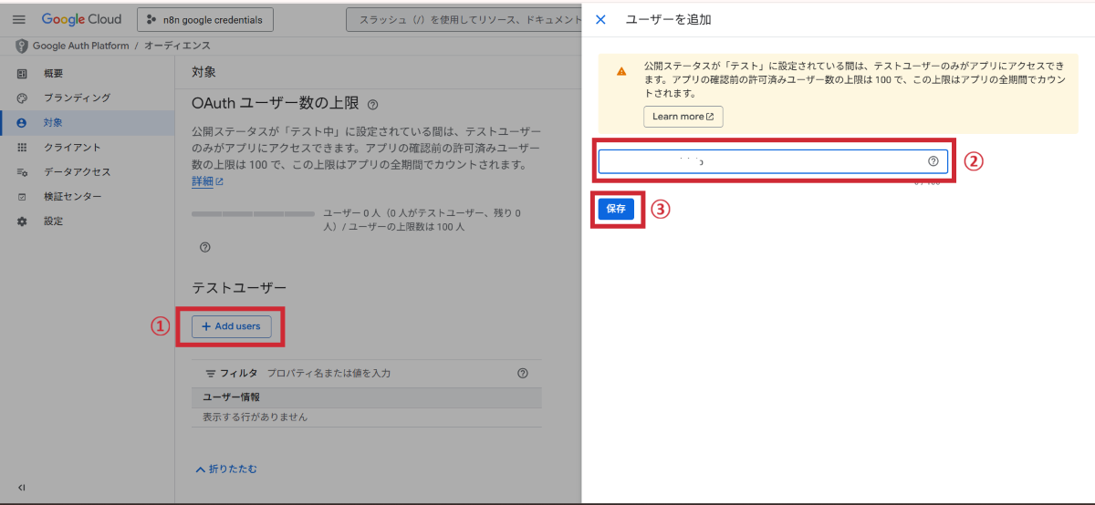The image size is (1095, 505).
Task: Click help icon beside OAuth ユーザー数の上限
Action: click(372, 105)
